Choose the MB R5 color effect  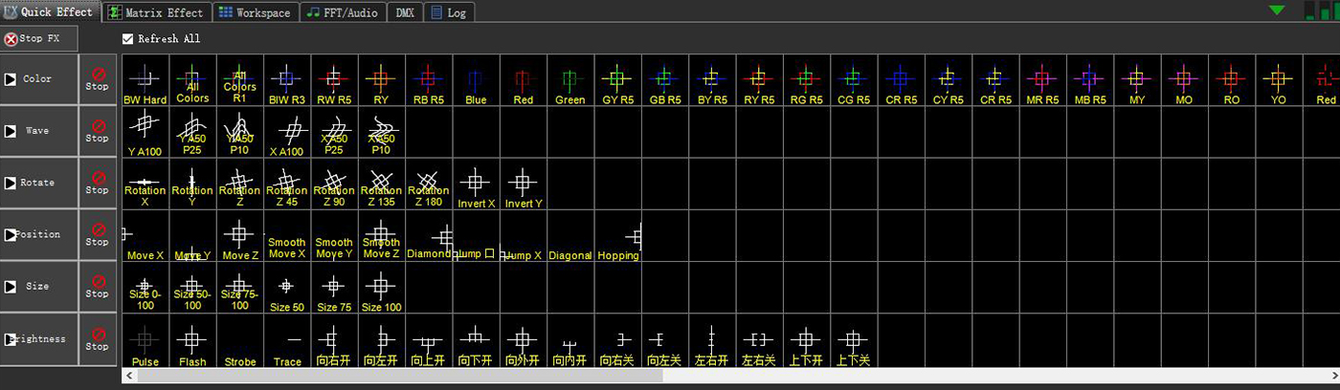coord(1089,79)
